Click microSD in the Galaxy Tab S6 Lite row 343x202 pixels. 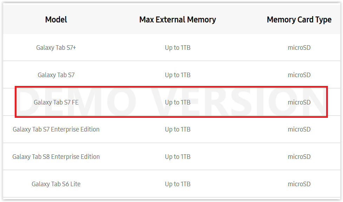point(299,184)
